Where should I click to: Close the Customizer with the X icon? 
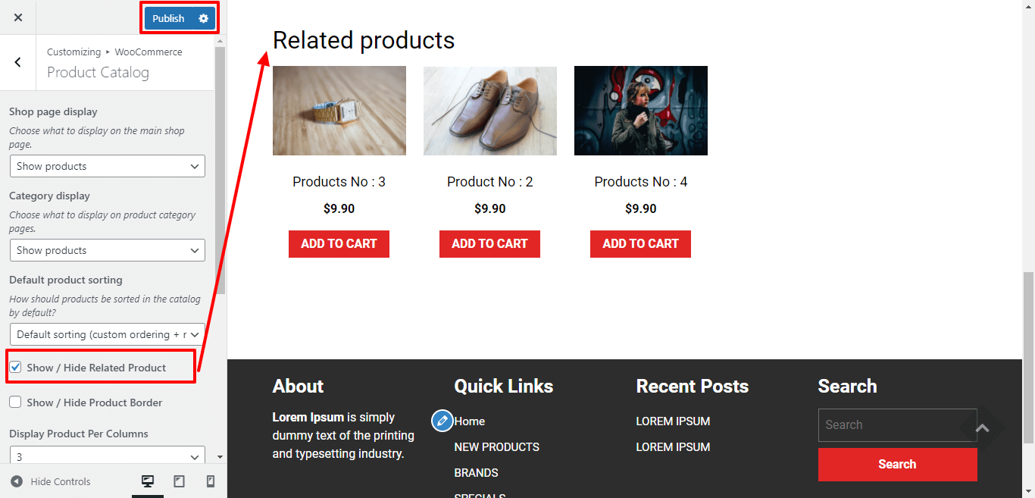(x=18, y=17)
